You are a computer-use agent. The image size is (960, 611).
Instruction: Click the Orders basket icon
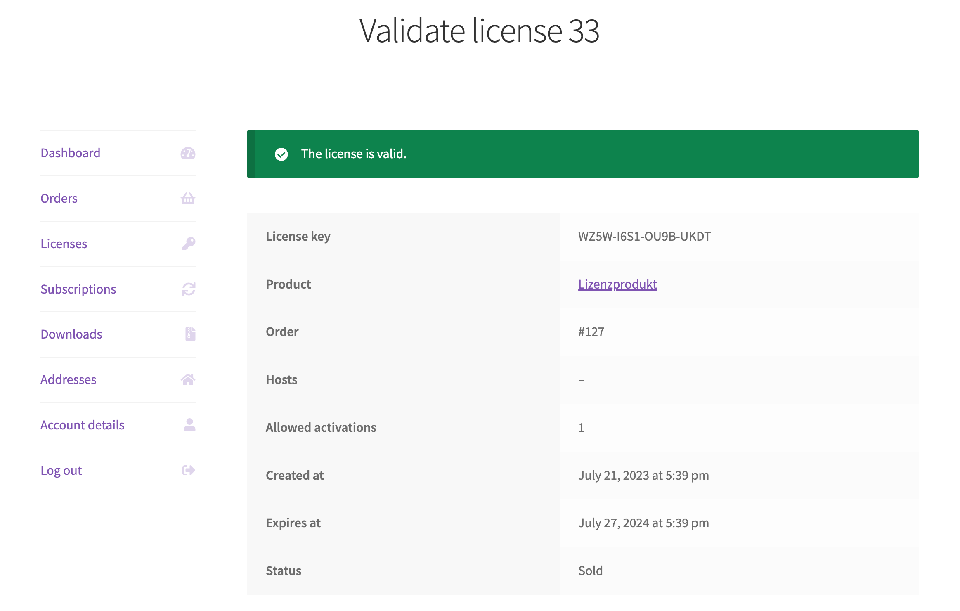click(x=188, y=199)
